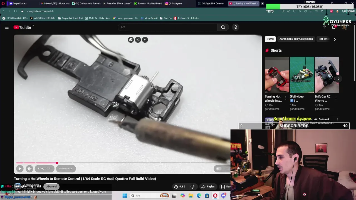Open the Aaron Sabu channel avatar
The width and height of the screenshot is (356, 200).
coord(18,186)
